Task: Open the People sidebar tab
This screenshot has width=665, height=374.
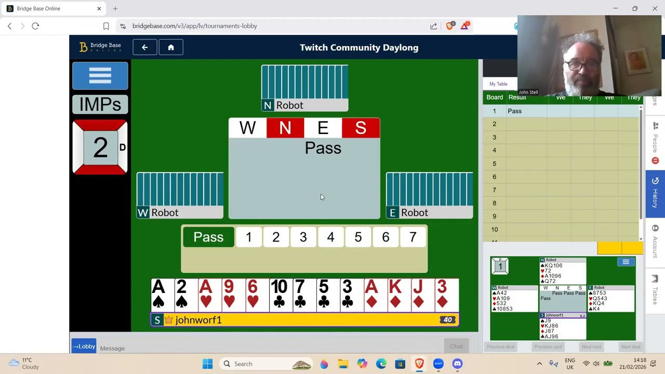Action: coord(655,143)
